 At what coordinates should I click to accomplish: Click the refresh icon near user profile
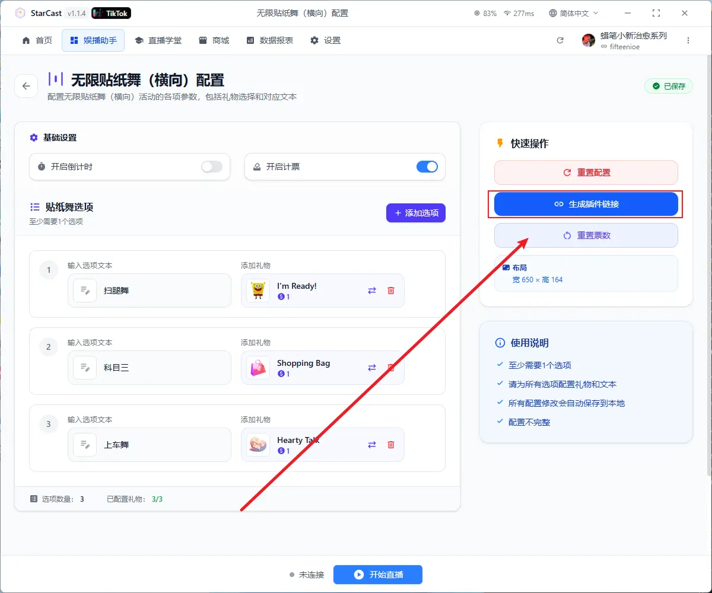560,40
